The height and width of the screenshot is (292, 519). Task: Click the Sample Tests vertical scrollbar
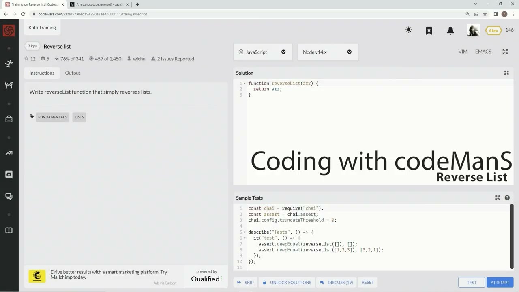[x=512, y=236]
